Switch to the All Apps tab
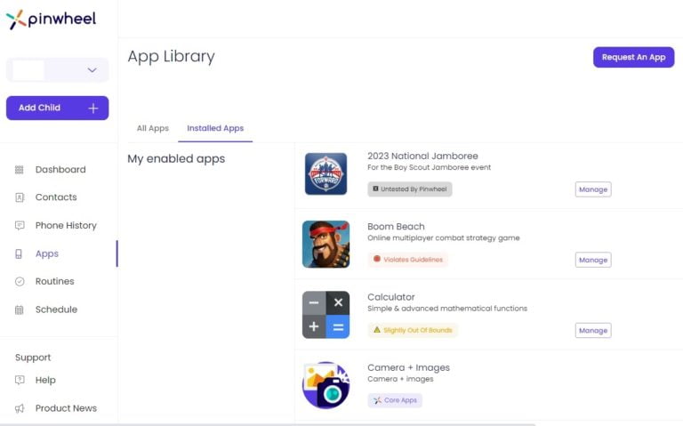Screen dimensions: 683x426 tap(152, 128)
